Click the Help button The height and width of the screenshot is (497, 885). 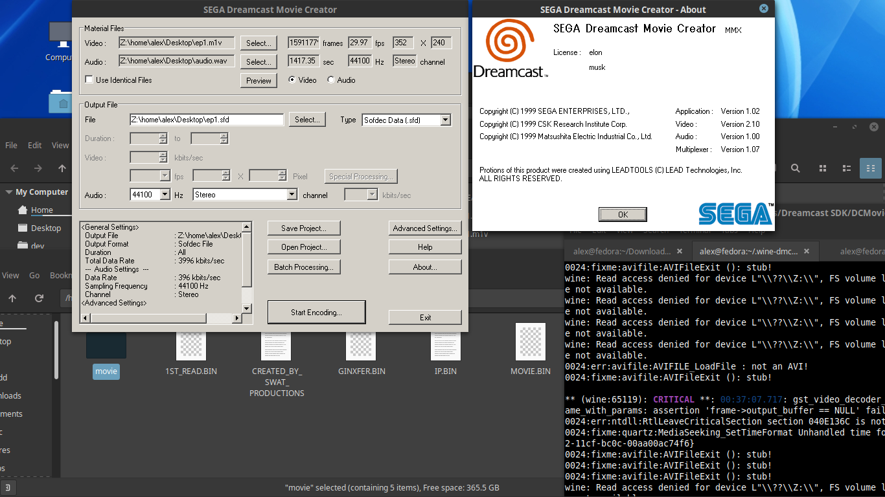(425, 247)
